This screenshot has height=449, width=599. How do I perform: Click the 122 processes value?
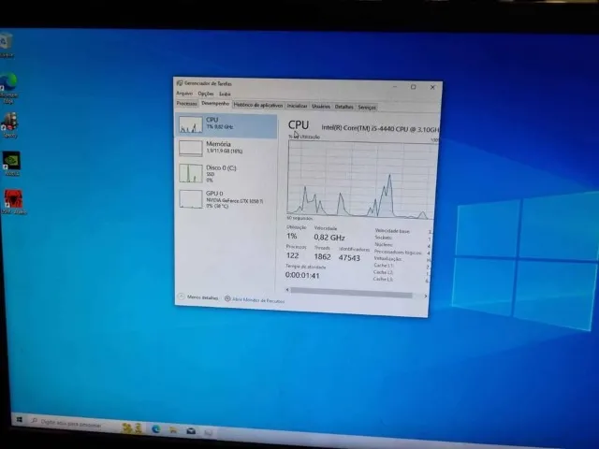pyautogui.click(x=293, y=255)
